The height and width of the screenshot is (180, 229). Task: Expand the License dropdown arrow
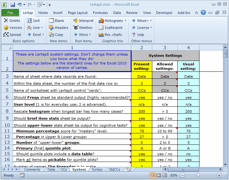[151, 28]
